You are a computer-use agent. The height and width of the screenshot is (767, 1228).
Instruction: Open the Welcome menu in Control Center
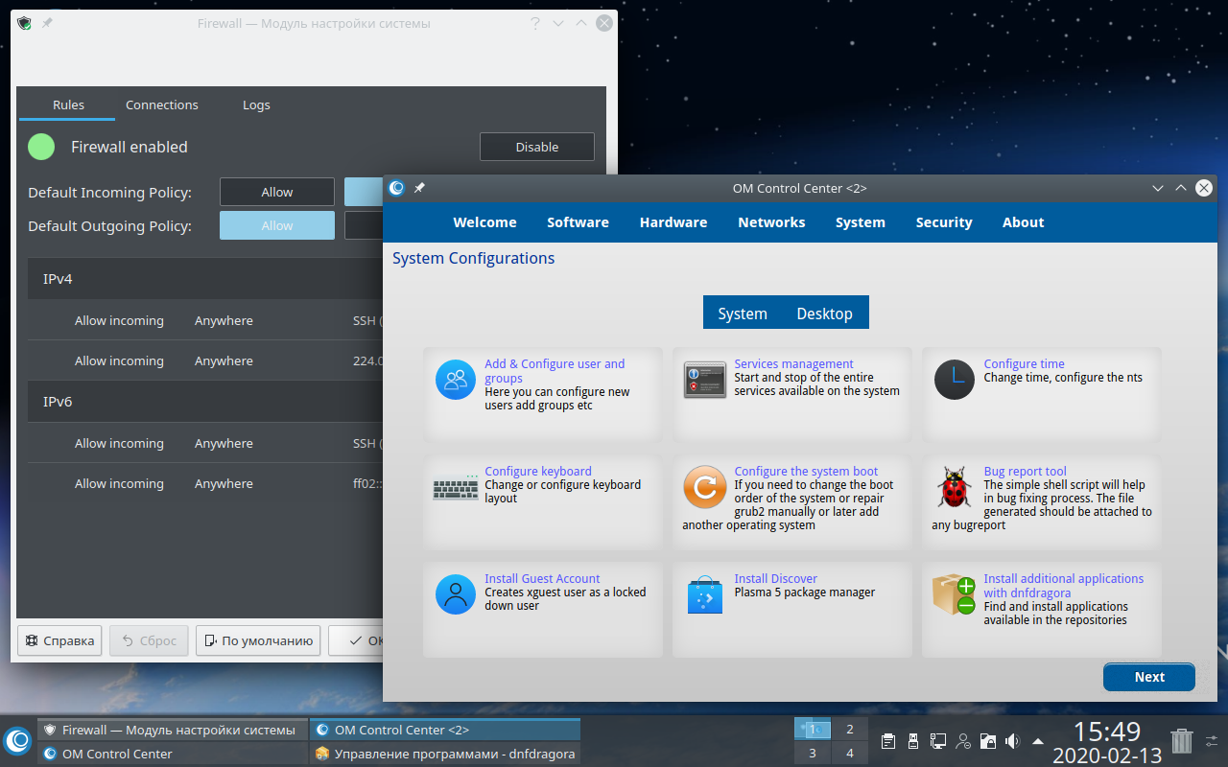[x=484, y=222]
